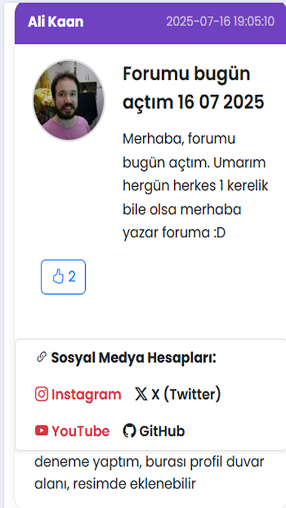The height and width of the screenshot is (508, 286).
Task: Click the yazar foruma :D text line
Action: [174, 233]
